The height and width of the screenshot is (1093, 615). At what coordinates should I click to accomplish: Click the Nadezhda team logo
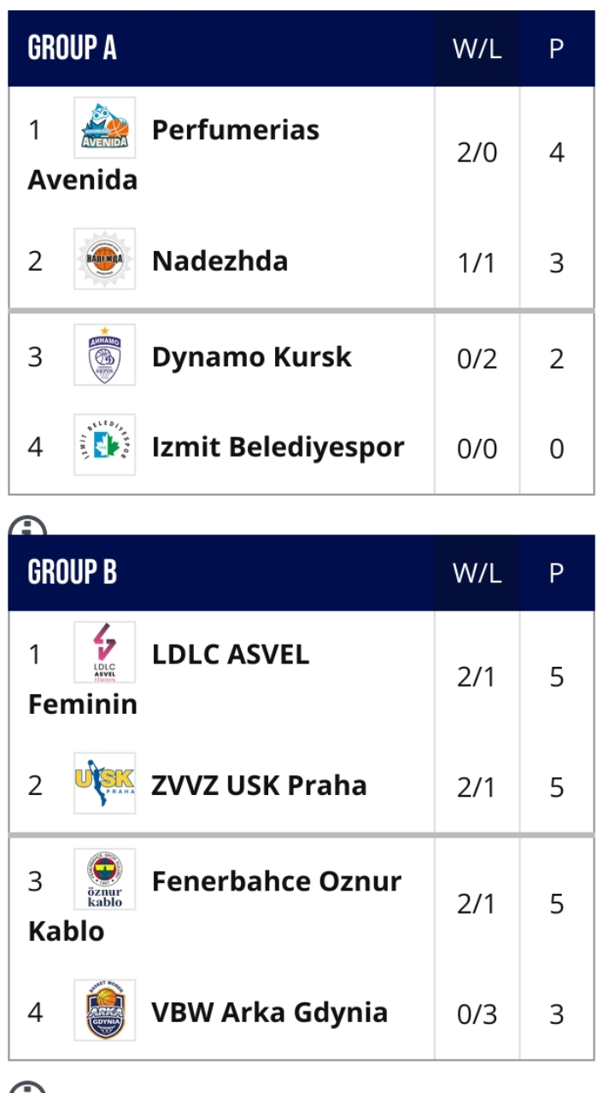104,259
